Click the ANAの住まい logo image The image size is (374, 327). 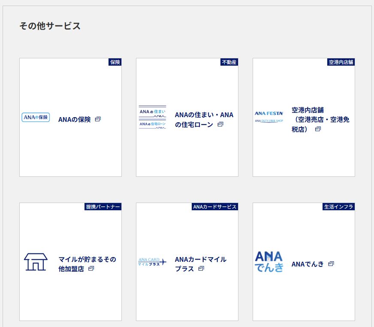tap(152, 117)
